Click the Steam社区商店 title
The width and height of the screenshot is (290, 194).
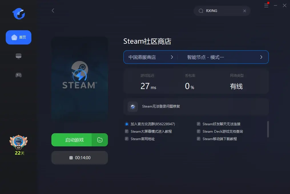[147, 41]
